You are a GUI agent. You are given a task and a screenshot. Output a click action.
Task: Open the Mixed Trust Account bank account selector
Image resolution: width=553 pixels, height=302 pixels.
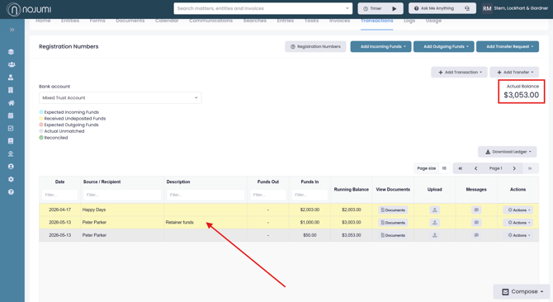[x=120, y=98]
